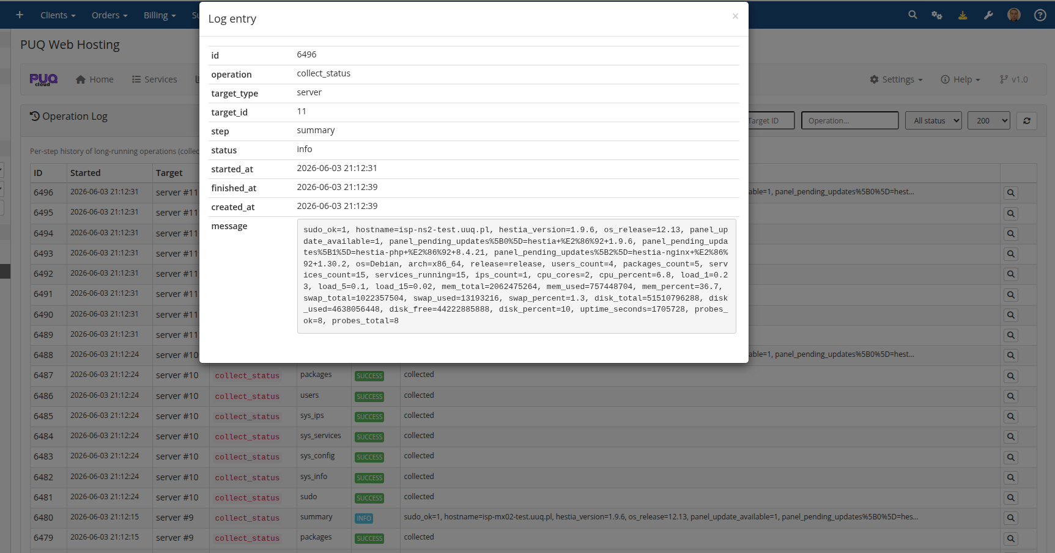View details of log entry 6481
This screenshot has height=553, width=1055.
1011,497
